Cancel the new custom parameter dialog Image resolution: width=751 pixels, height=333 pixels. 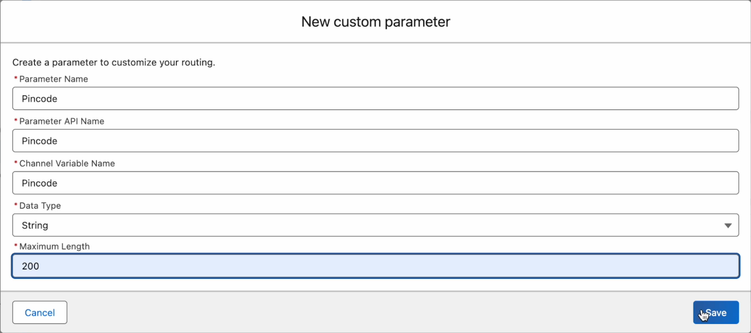(40, 313)
